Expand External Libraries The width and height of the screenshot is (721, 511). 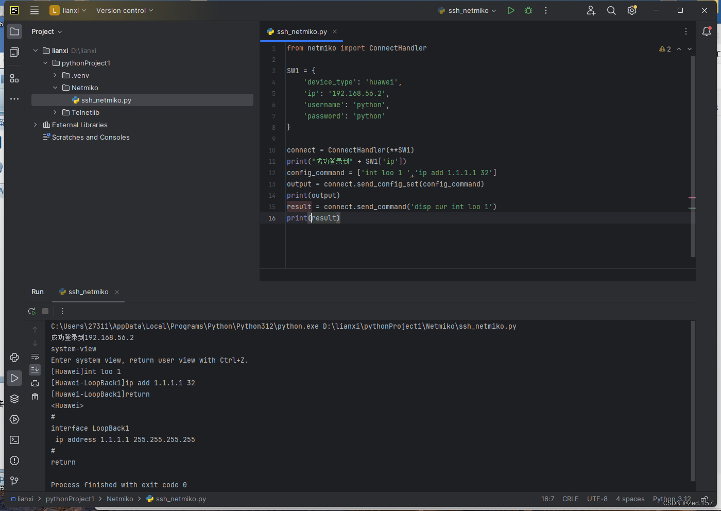tap(35, 125)
